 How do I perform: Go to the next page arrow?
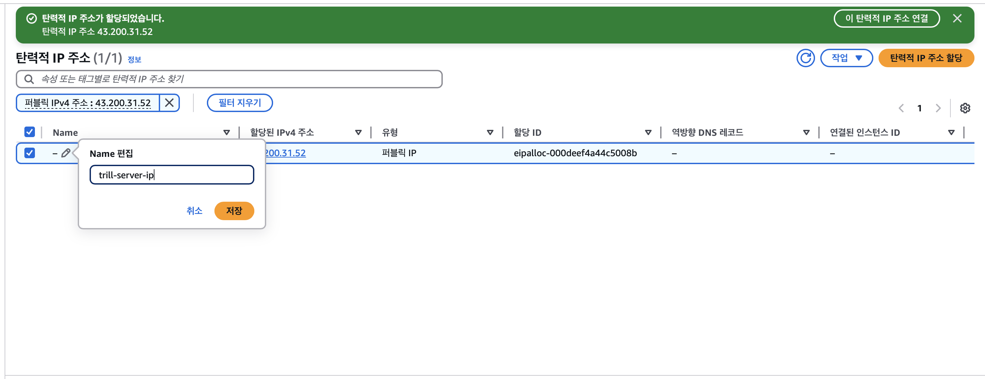pos(938,108)
